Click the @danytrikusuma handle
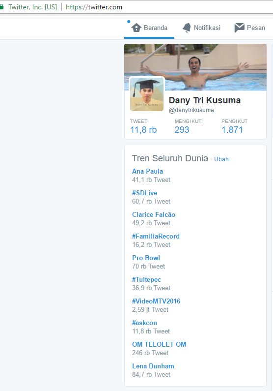Image resolution: width=273 pixels, height=391 pixels. click(x=191, y=110)
